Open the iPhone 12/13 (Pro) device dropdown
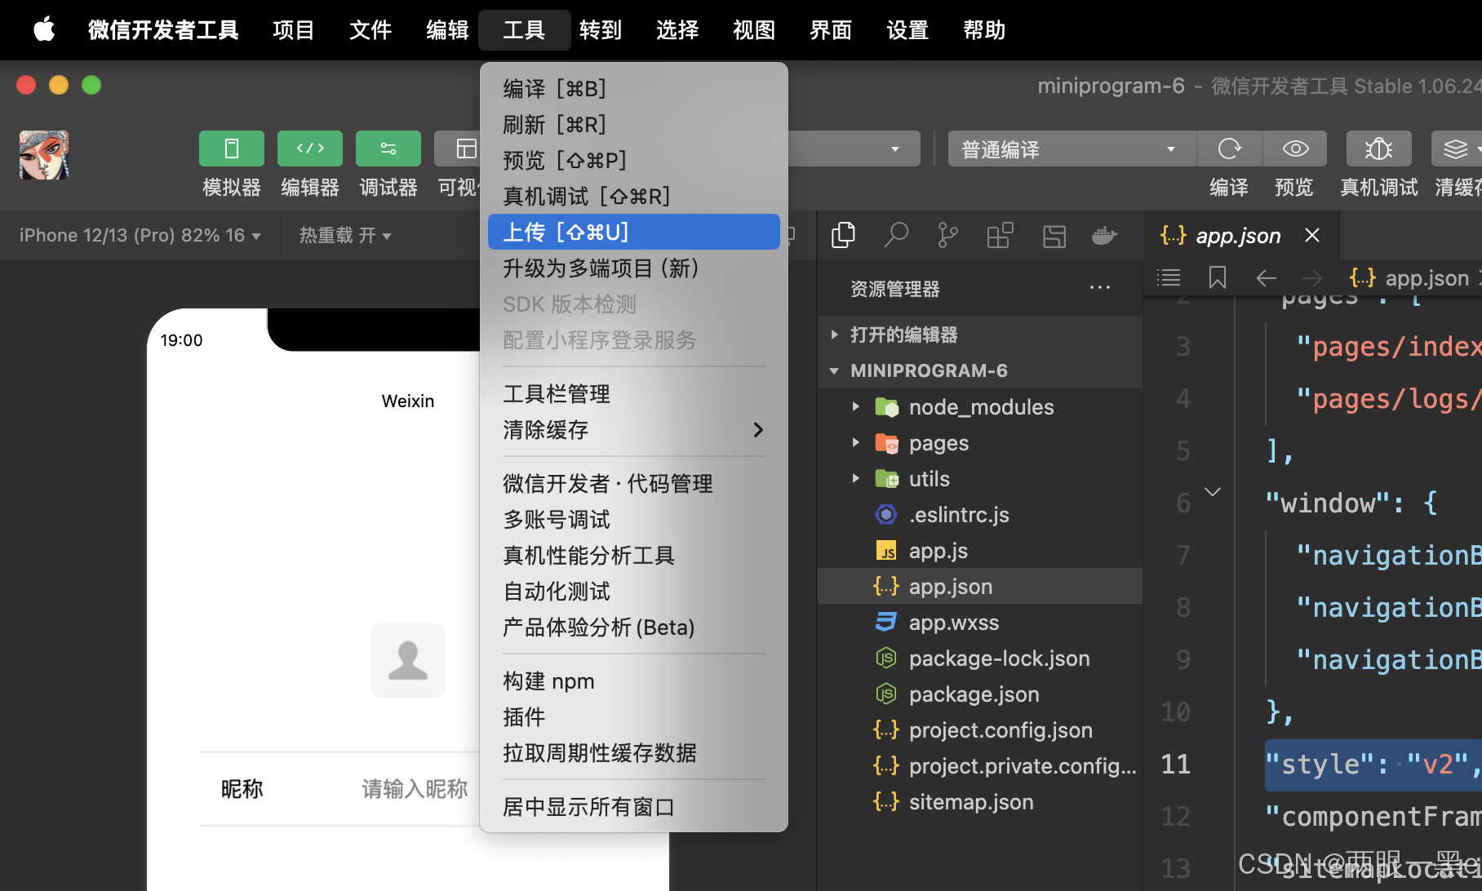Viewport: 1482px width, 891px height. pos(140,235)
